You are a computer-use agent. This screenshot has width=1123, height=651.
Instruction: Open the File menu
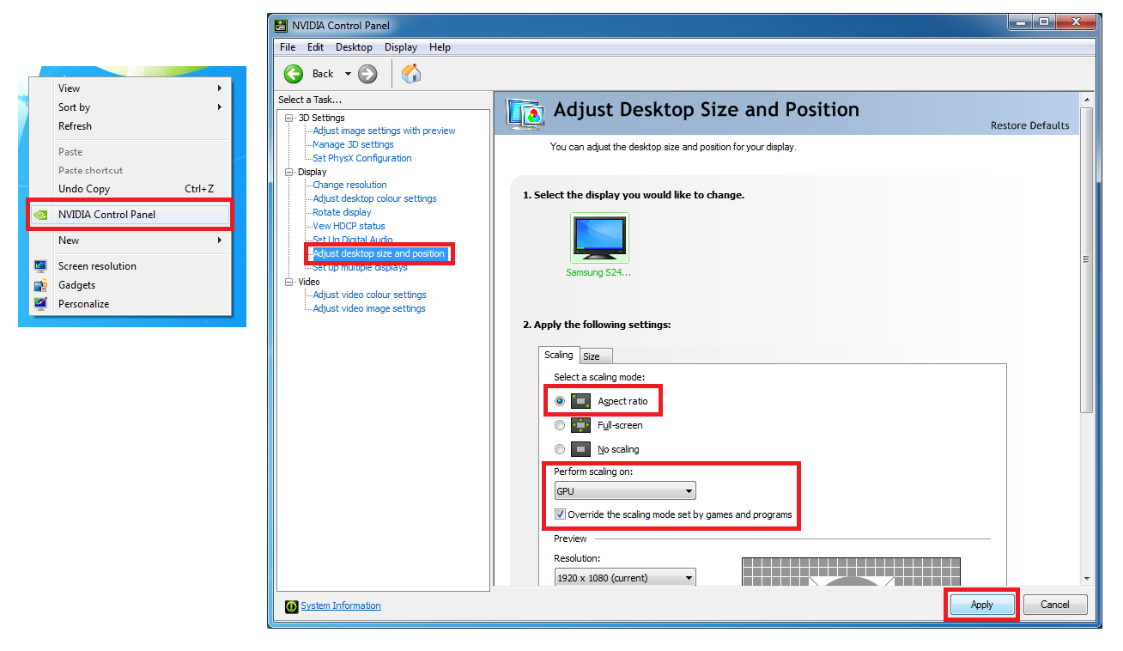click(x=288, y=47)
